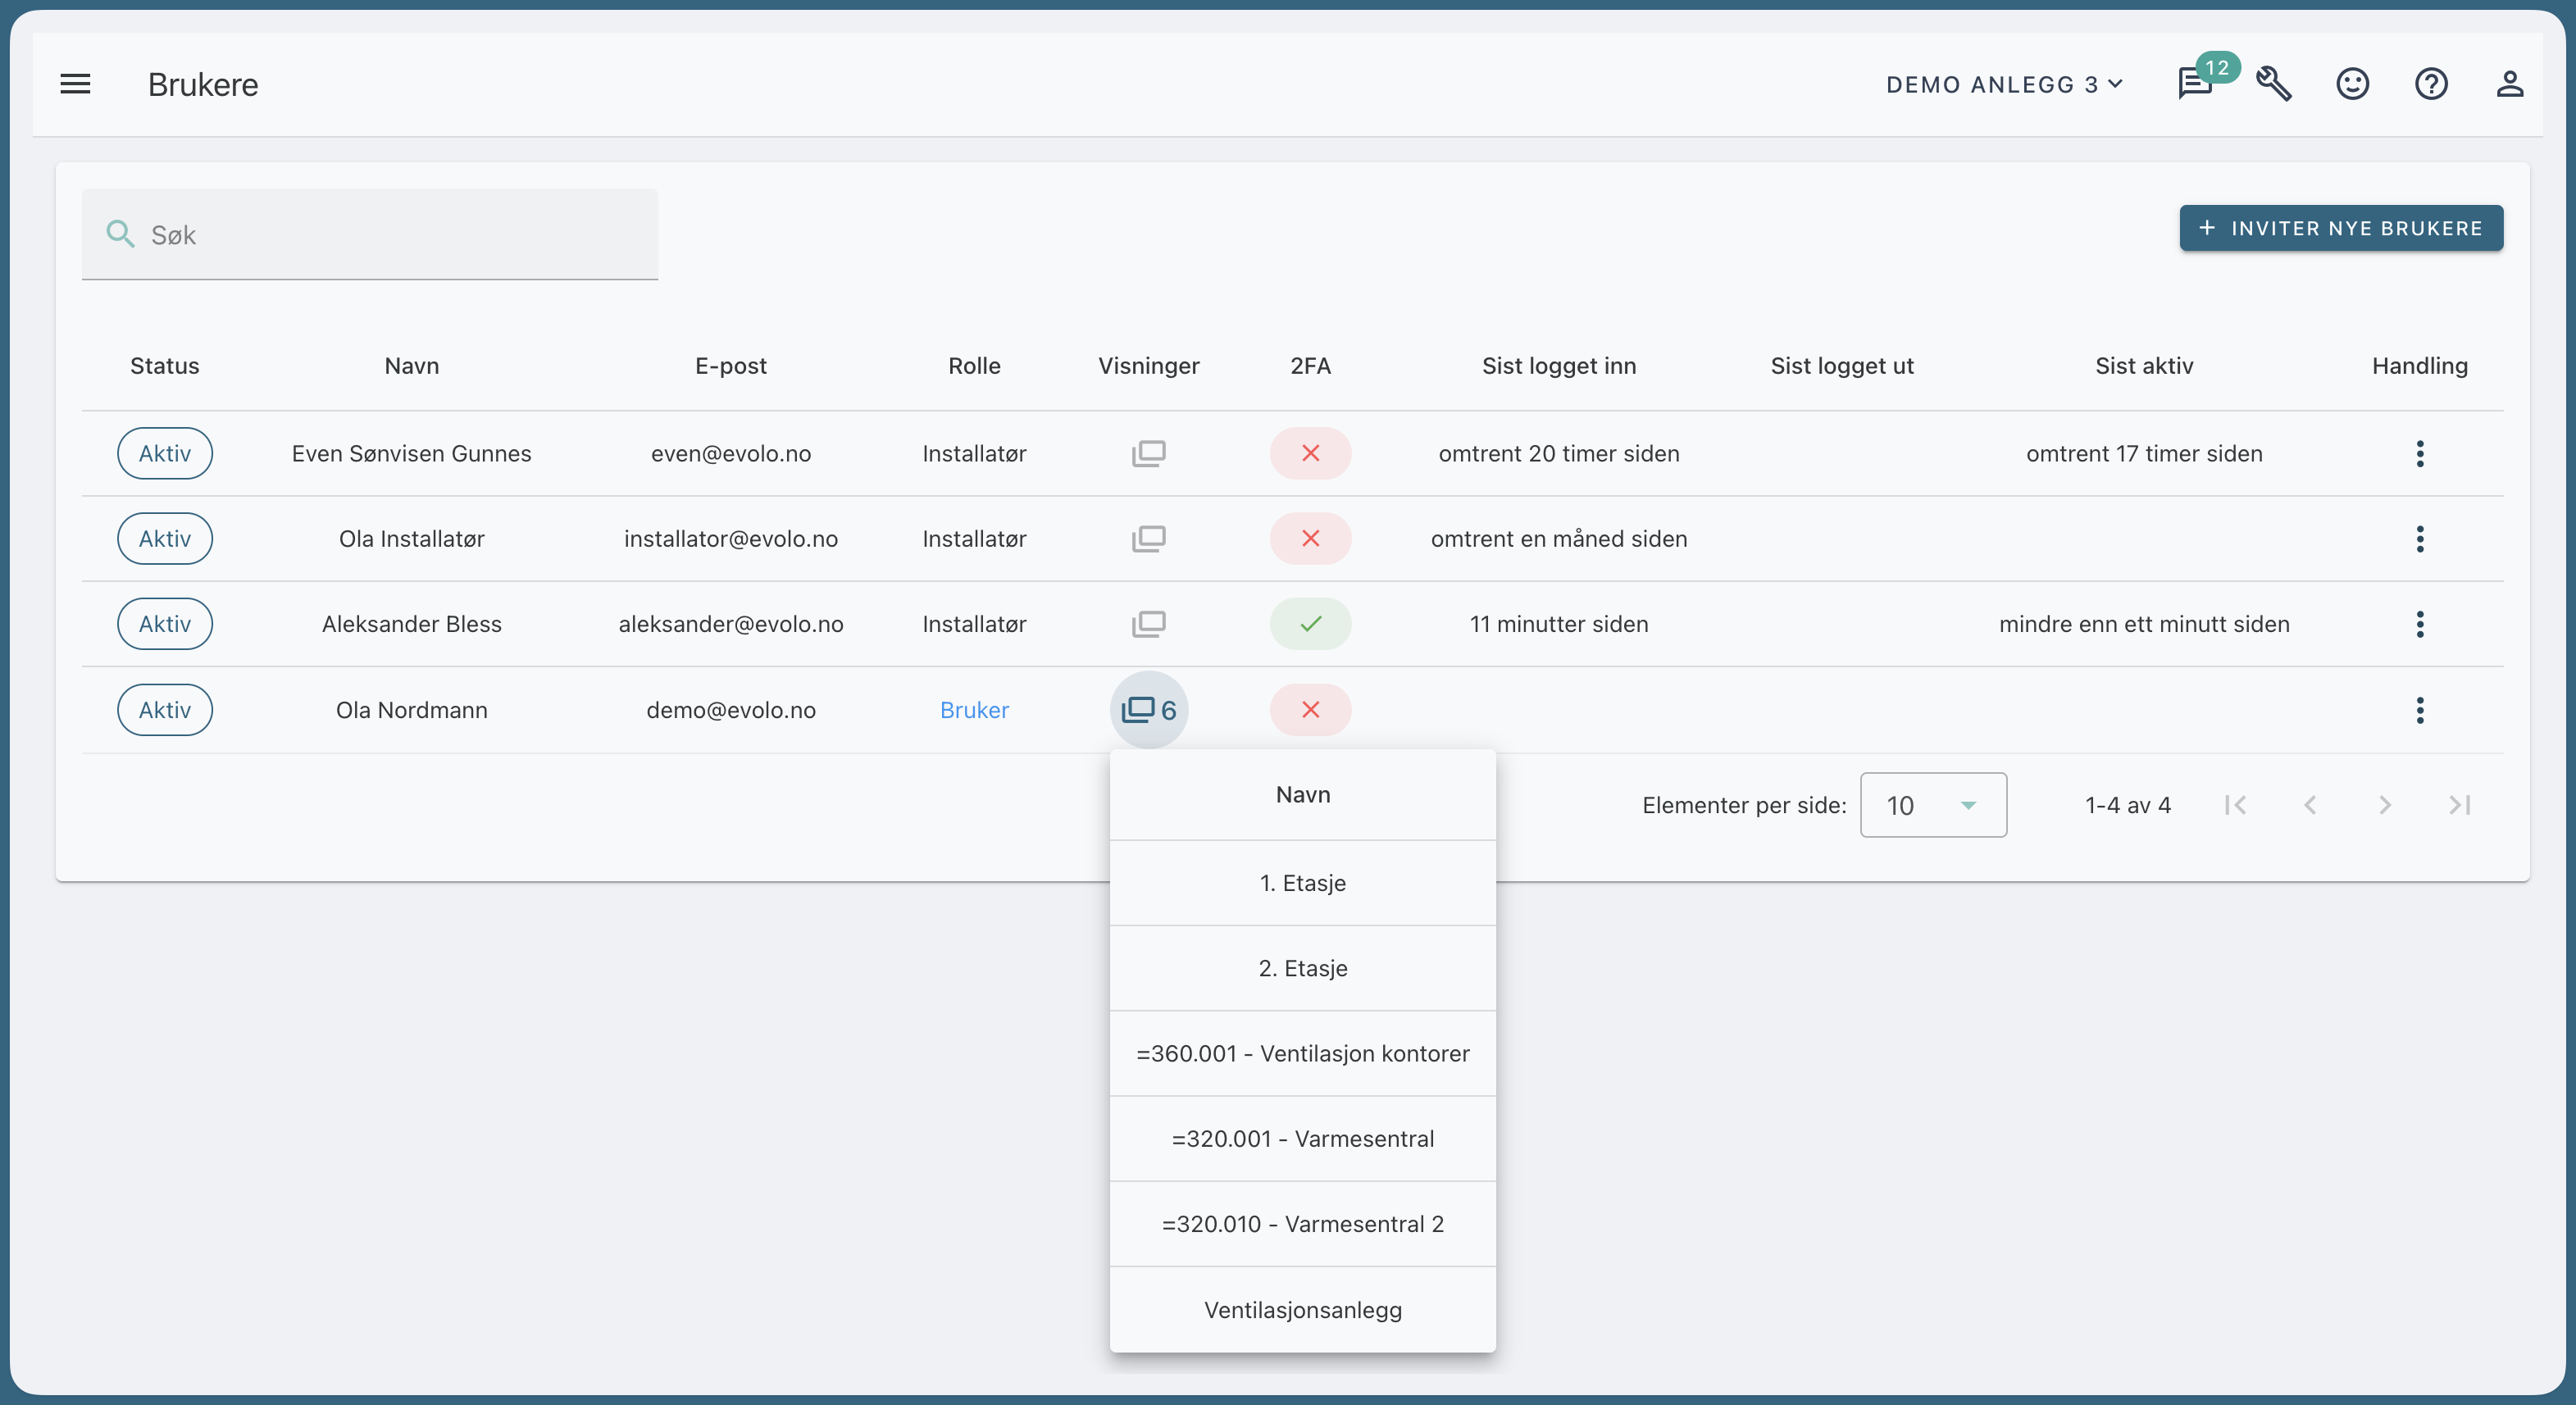Toggle green 2FA check for Aleksander Bless
This screenshot has width=2576, height=1405.
(1310, 624)
